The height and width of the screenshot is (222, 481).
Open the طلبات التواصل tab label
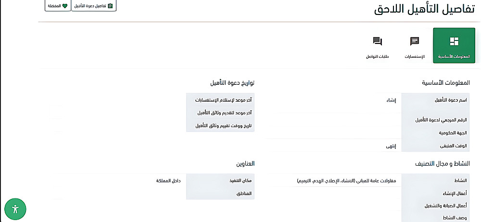[378, 57]
